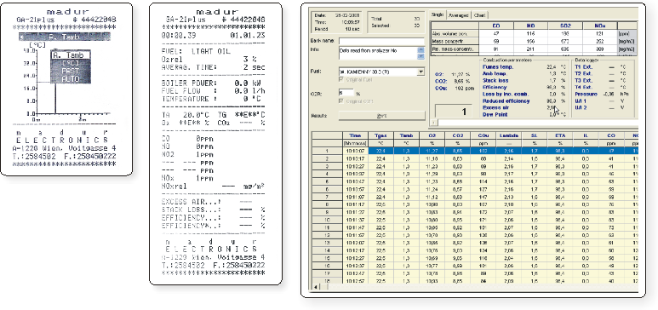Select row header 4 in results table
The image size is (658, 310).
click(x=328, y=173)
